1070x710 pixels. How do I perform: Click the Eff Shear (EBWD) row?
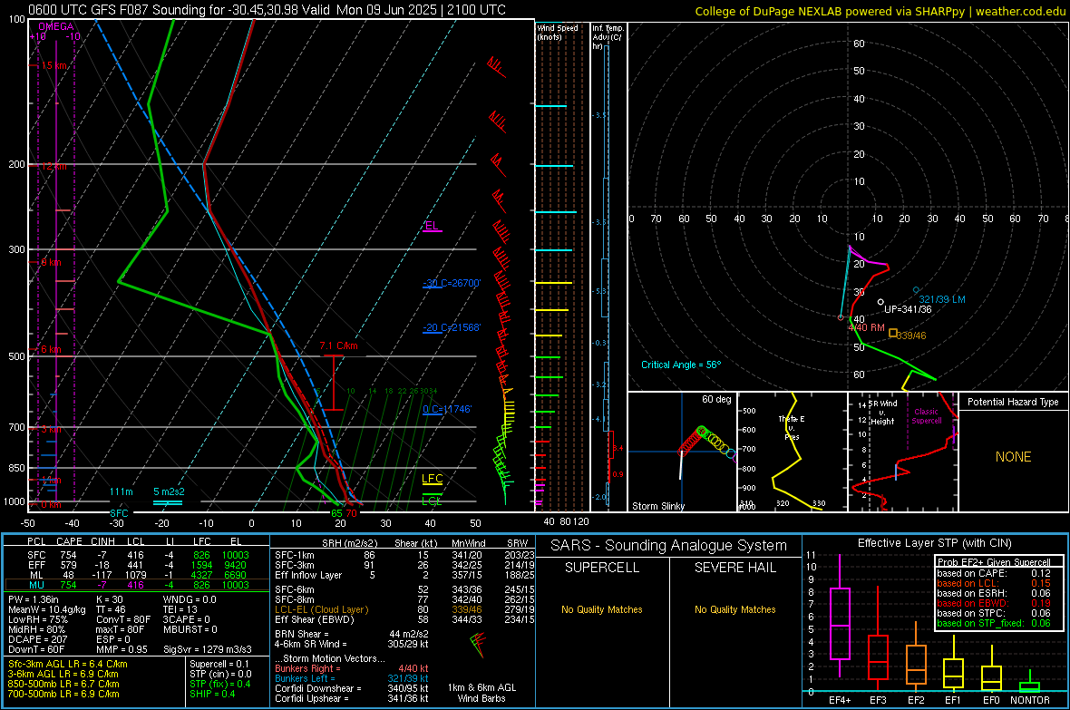pyautogui.click(x=404, y=619)
